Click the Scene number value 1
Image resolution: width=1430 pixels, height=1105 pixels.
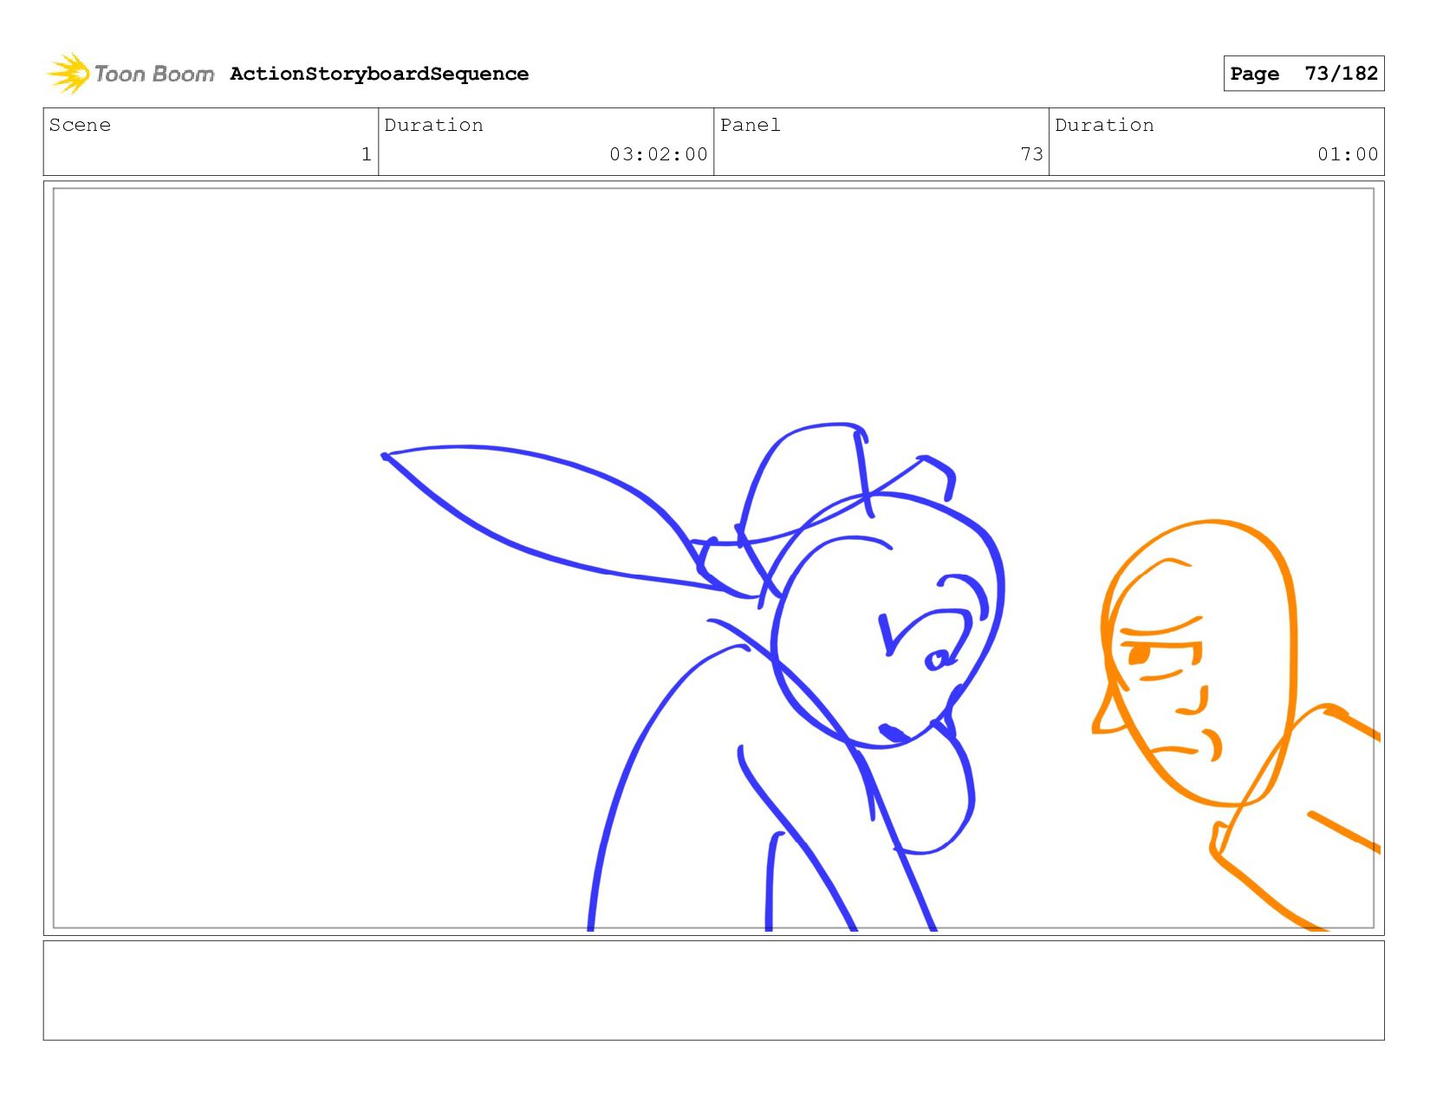(x=367, y=154)
